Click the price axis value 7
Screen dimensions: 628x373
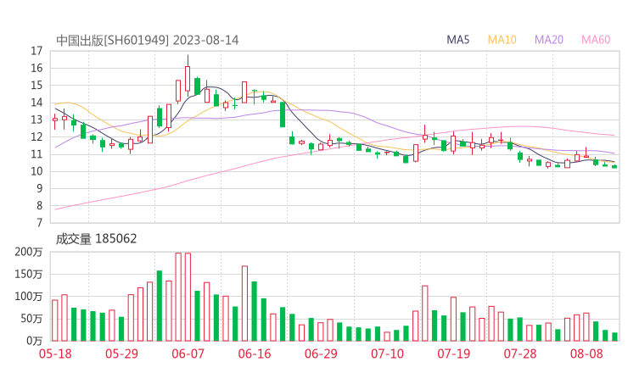coord(39,223)
